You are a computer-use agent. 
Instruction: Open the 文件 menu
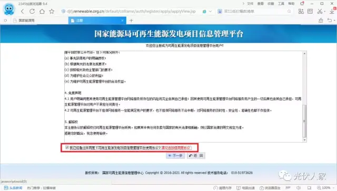(250, 4)
